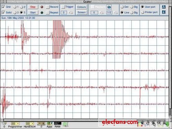Click the return arrow icon below info
This screenshot has width=172, height=129.
pyautogui.click(x=164, y=12)
